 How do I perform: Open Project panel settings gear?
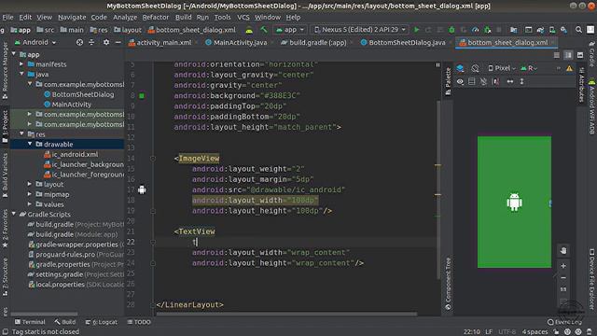tap(106, 42)
